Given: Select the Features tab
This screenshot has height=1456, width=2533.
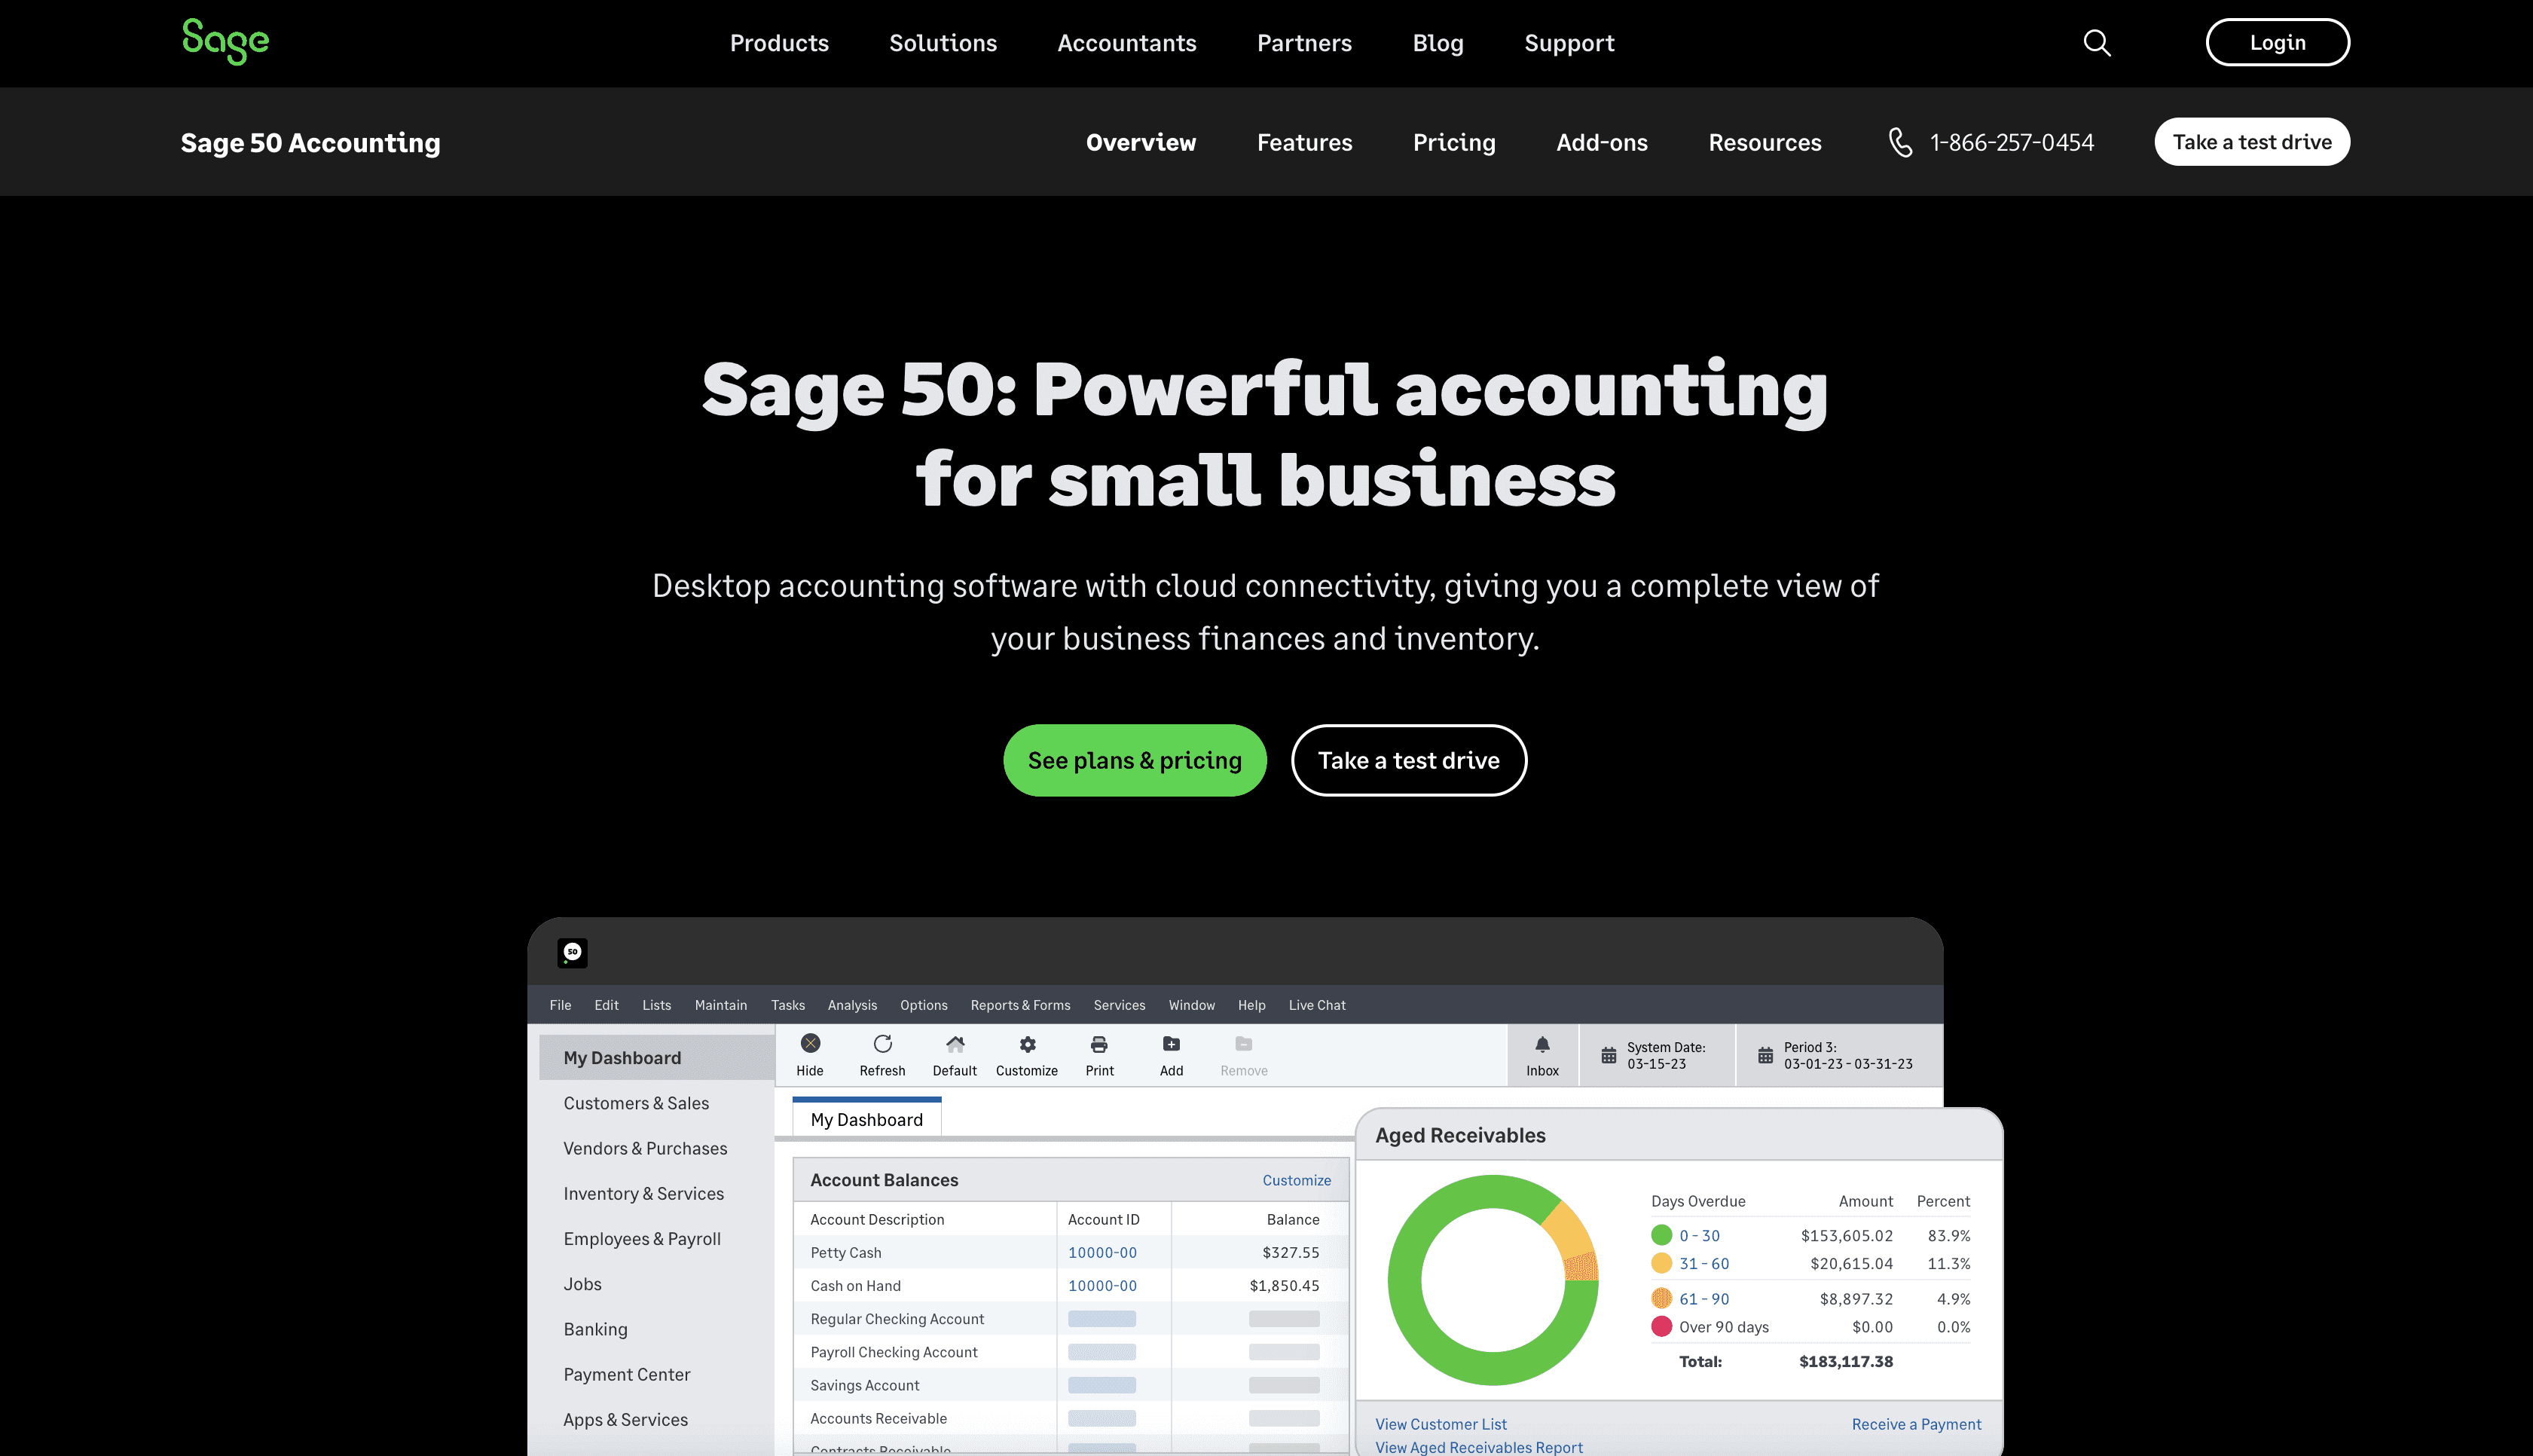Looking at the screenshot, I should 1303,142.
